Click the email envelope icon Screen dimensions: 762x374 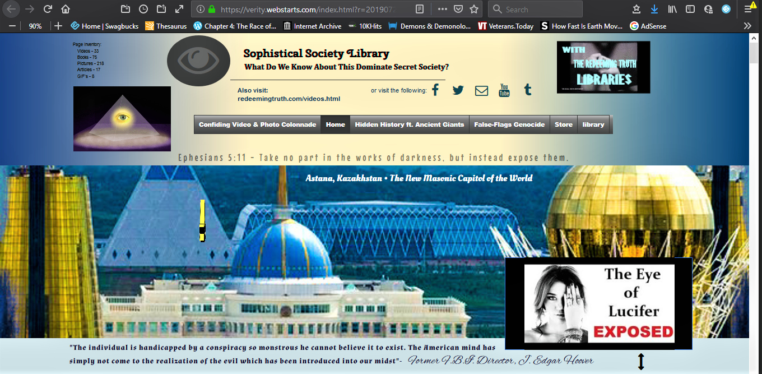[x=481, y=91]
